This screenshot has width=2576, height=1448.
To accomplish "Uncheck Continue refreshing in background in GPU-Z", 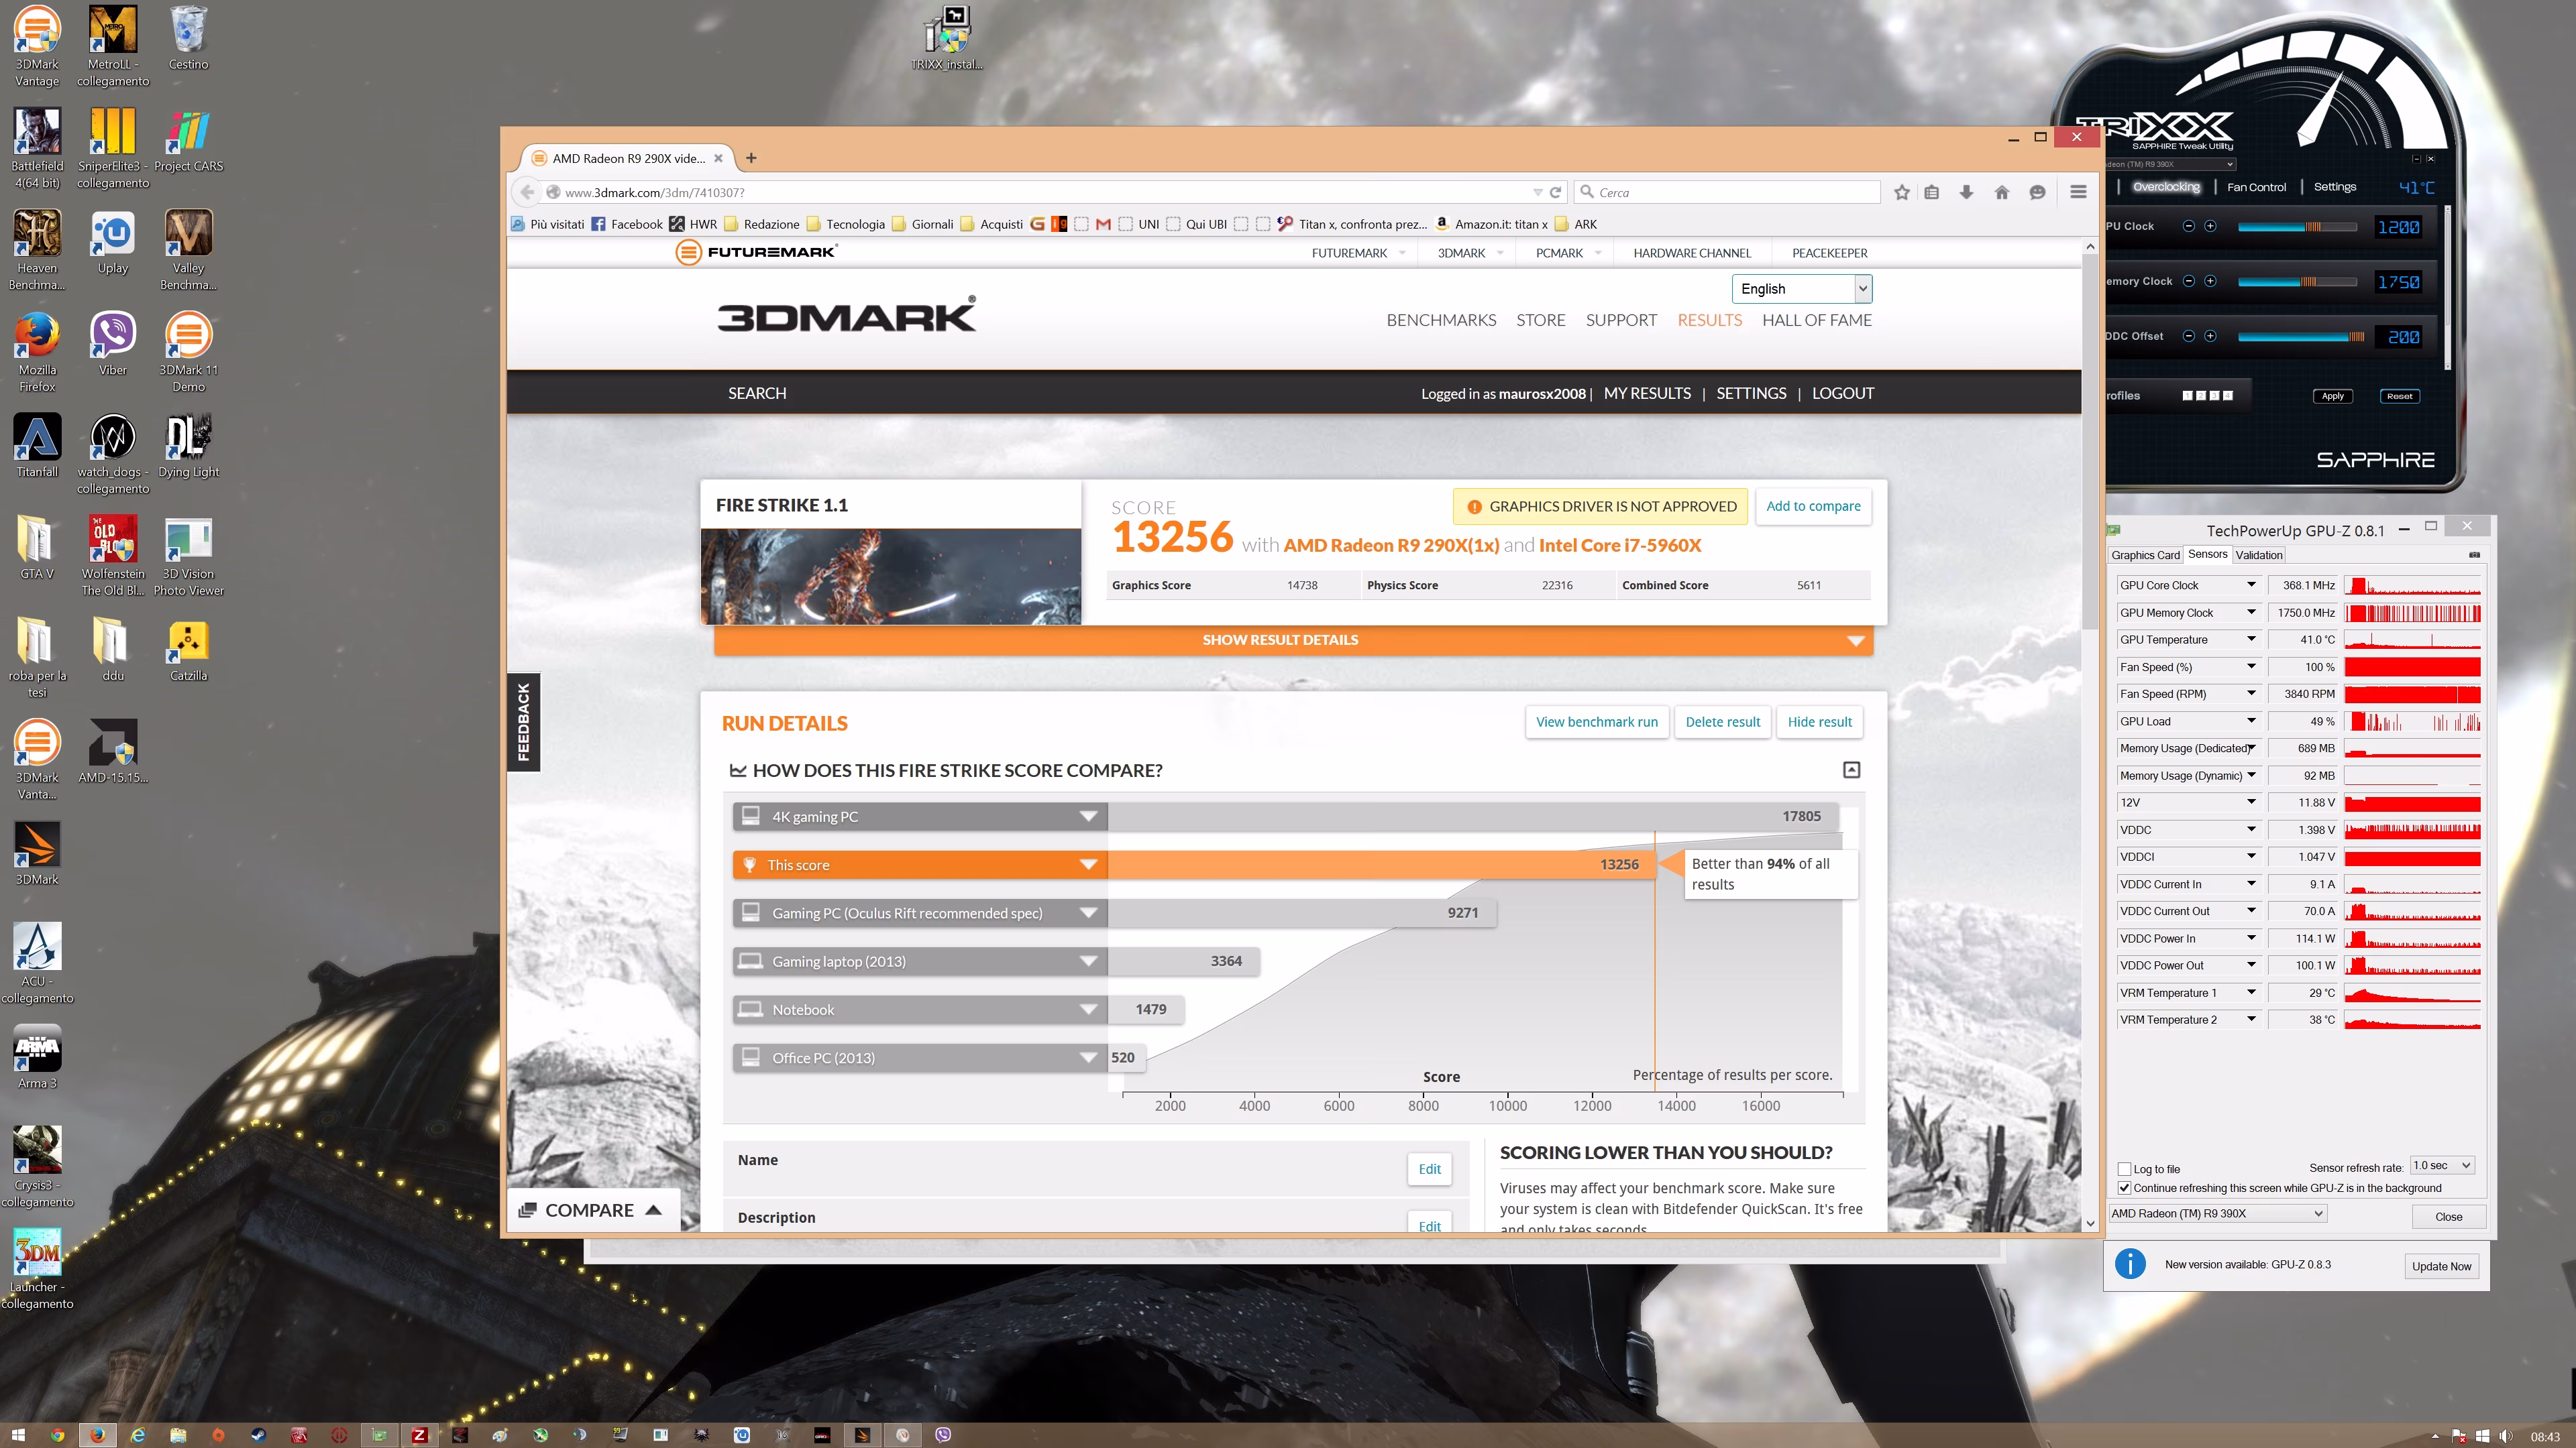I will point(2124,1188).
